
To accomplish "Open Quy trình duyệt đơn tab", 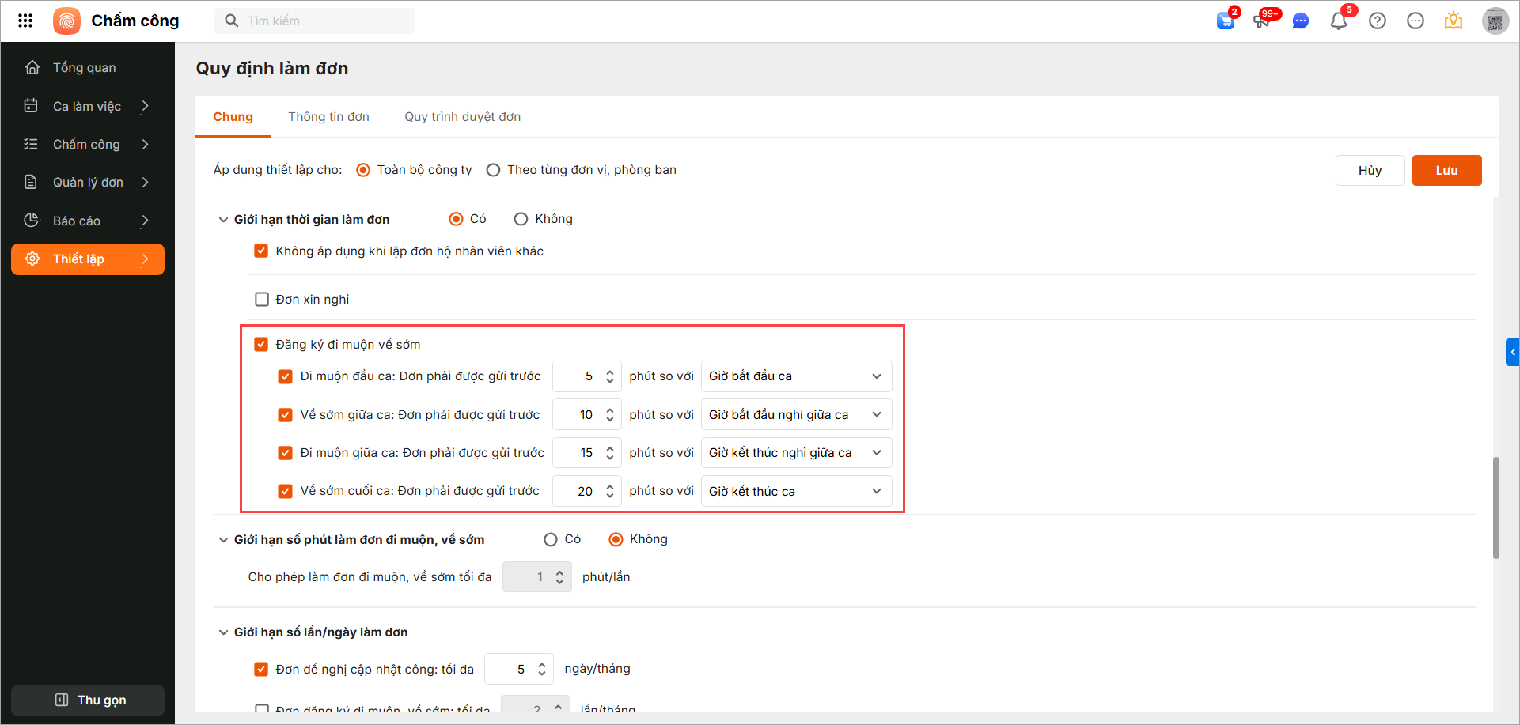I will tap(462, 117).
